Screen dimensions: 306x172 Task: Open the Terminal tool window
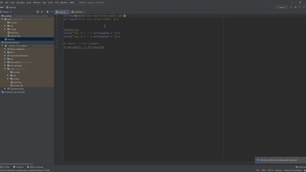click(x=18, y=167)
